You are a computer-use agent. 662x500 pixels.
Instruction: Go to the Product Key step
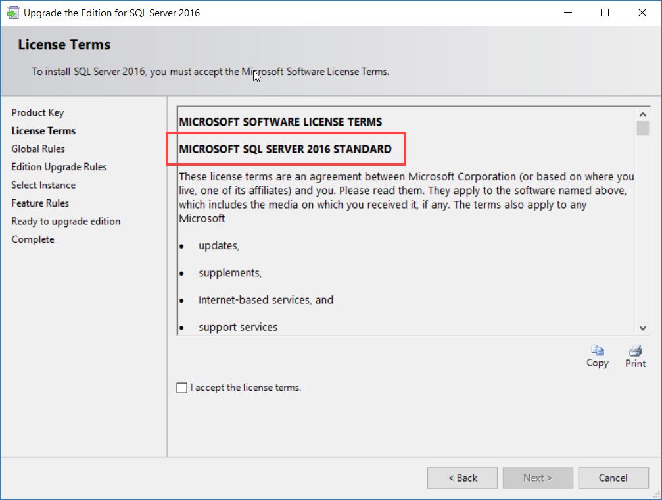point(37,113)
